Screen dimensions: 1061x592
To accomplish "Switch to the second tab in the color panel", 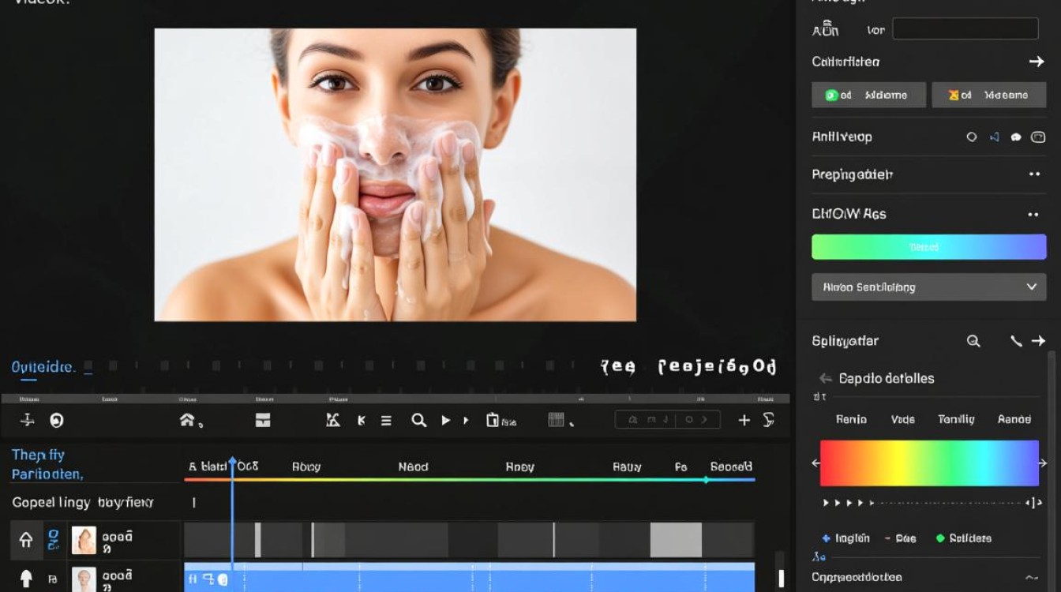I will tap(903, 419).
